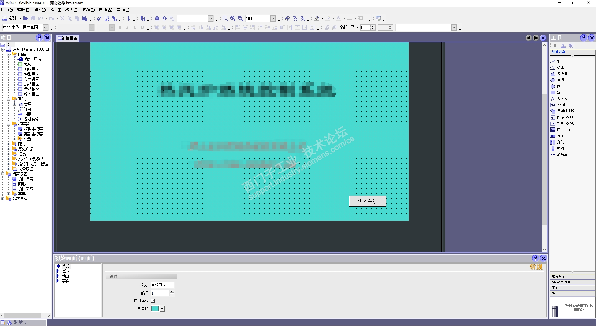Image resolution: width=596 pixels, height=326 pixels.
Task: Click the zoom selection area icon
Action: (225, 18)
